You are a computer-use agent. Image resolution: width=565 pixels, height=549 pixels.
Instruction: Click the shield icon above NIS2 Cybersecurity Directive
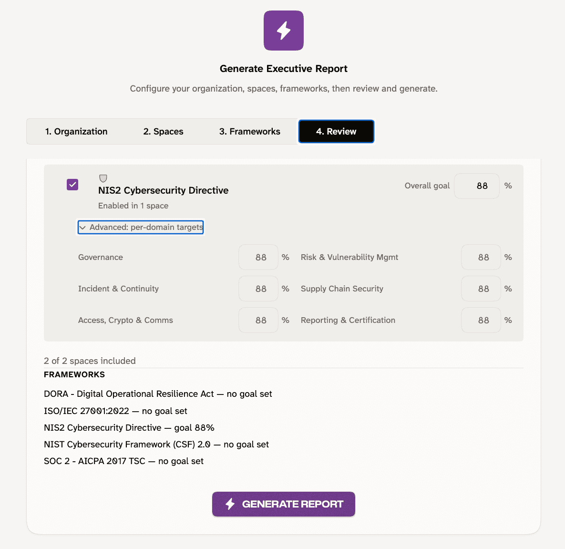(103, 178)
